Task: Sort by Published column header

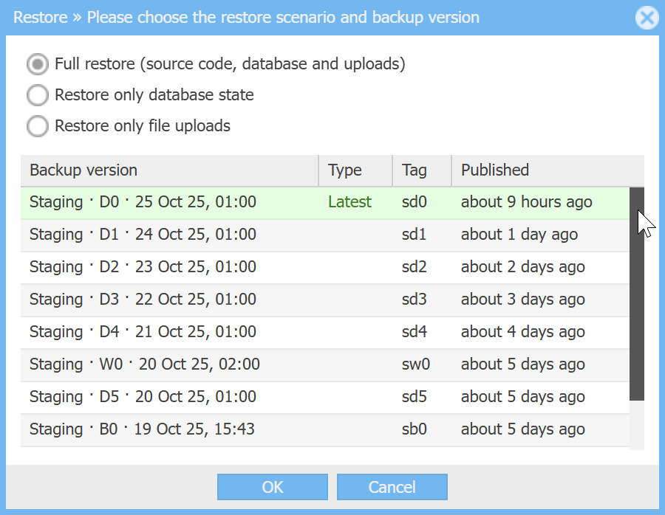Action: pos(495,170)
